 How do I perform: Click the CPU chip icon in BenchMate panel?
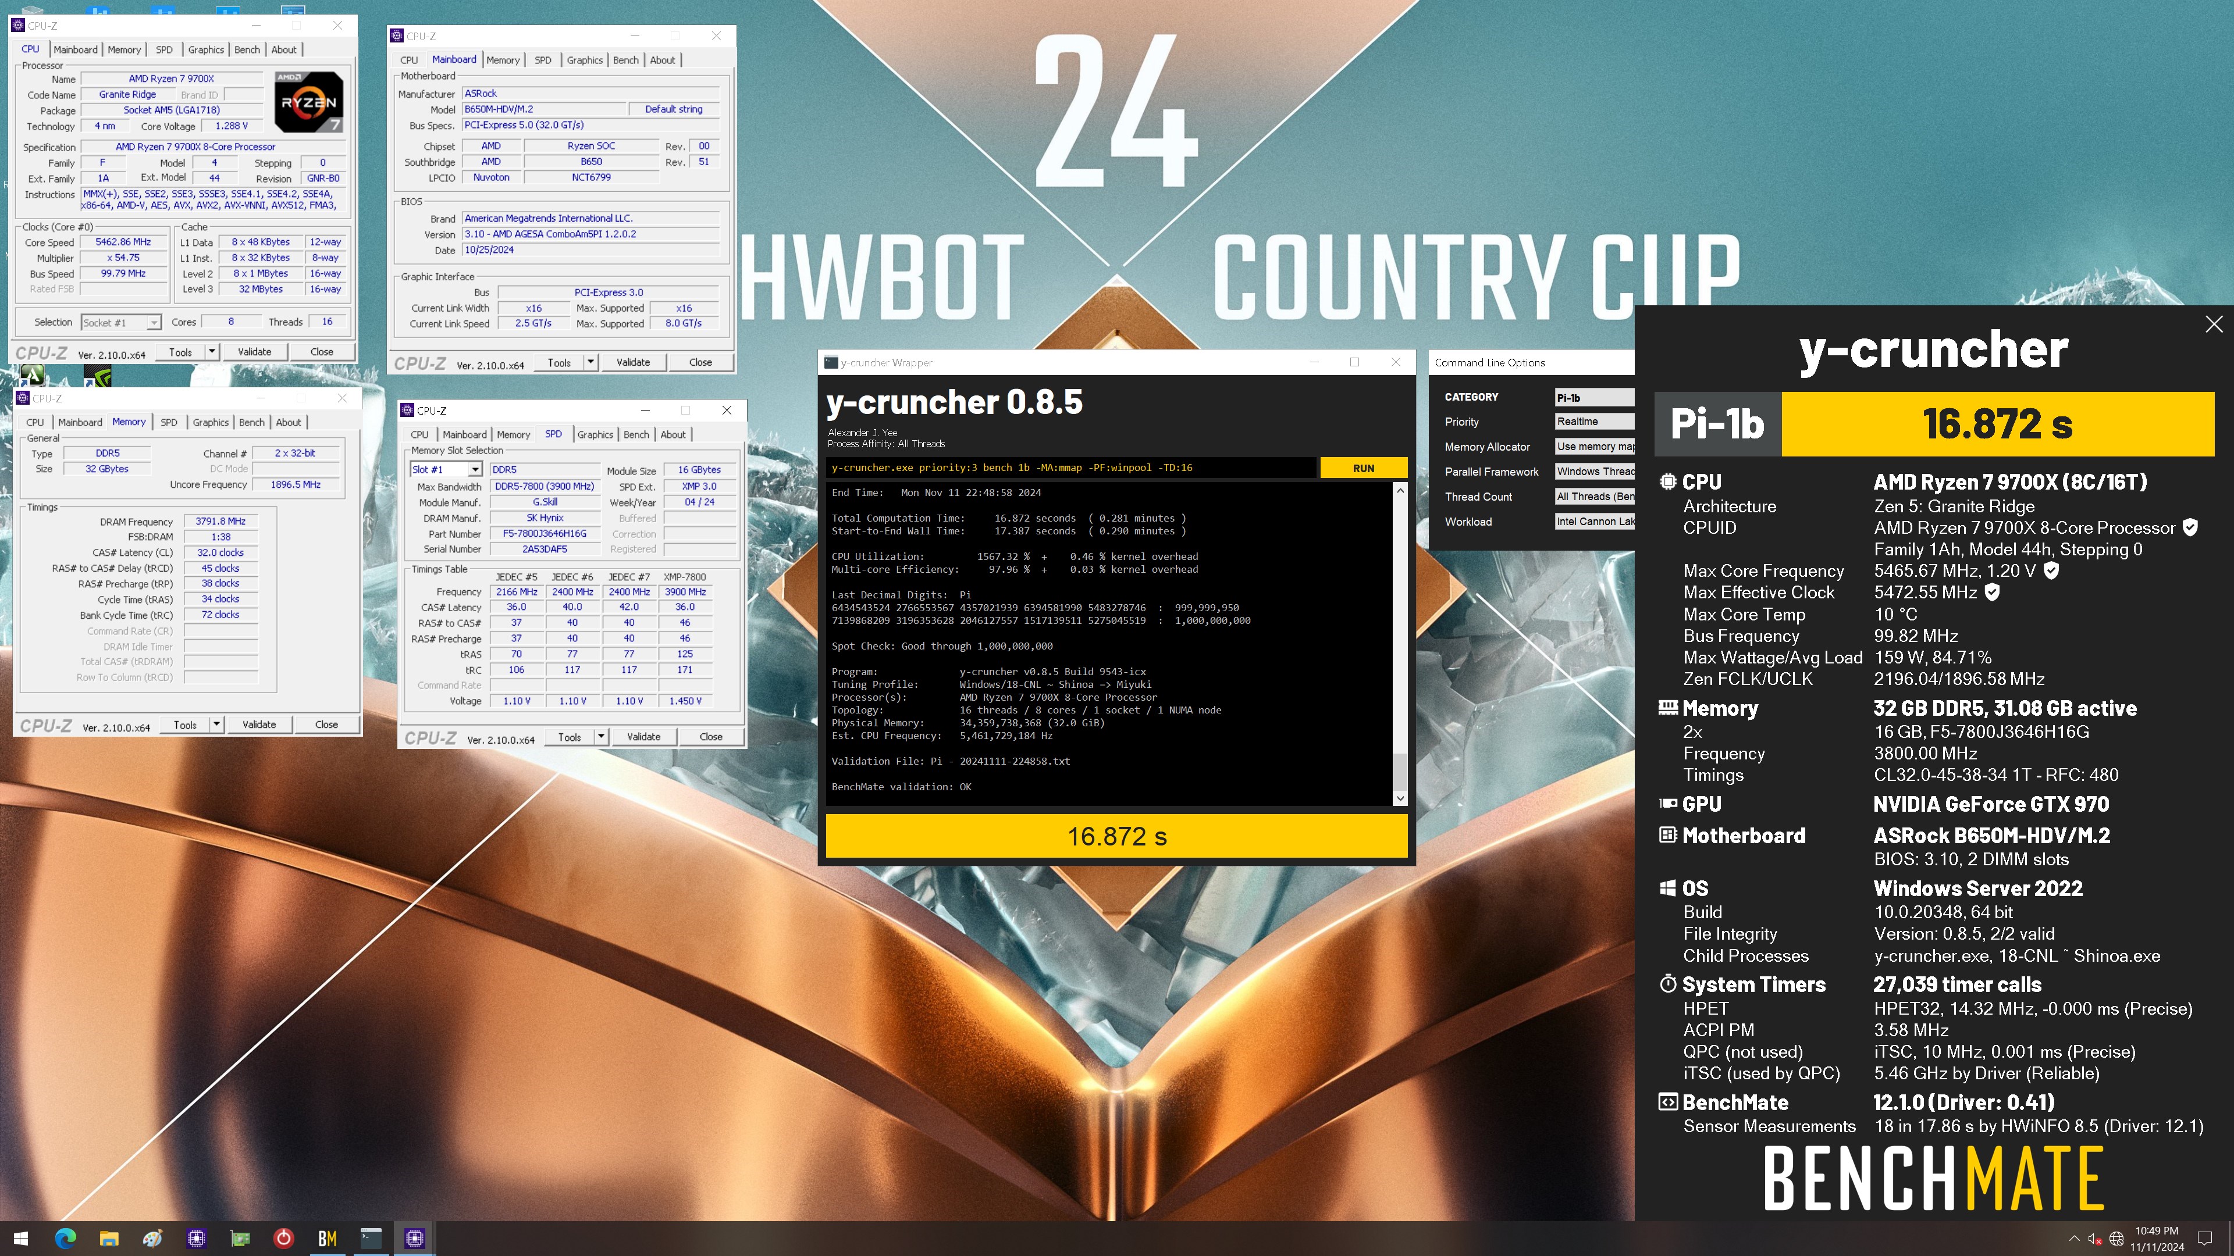[1668, 482]
